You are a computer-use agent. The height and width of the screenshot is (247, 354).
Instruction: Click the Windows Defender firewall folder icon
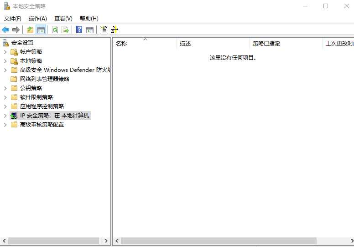14,70
